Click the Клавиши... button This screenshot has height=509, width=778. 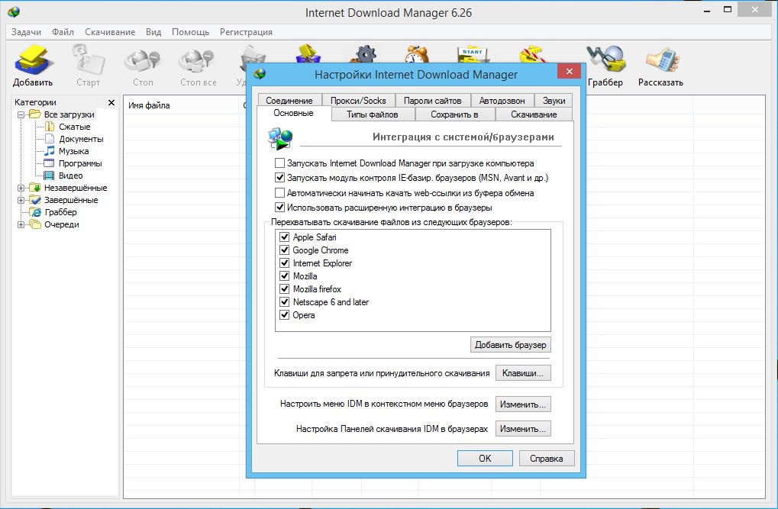pyautogui.click(x=523, y=373)
